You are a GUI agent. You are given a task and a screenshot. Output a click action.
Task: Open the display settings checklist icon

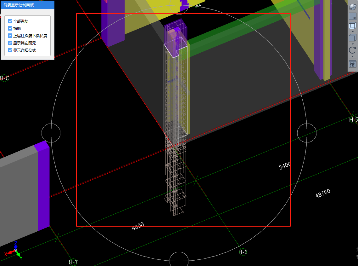353,64
